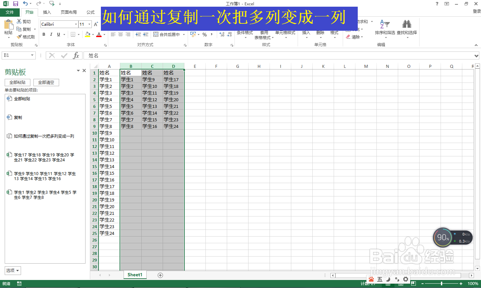Click the Insert Function fx icon
The width and height of the screenshot is (481, 288).
click(76, 55)
